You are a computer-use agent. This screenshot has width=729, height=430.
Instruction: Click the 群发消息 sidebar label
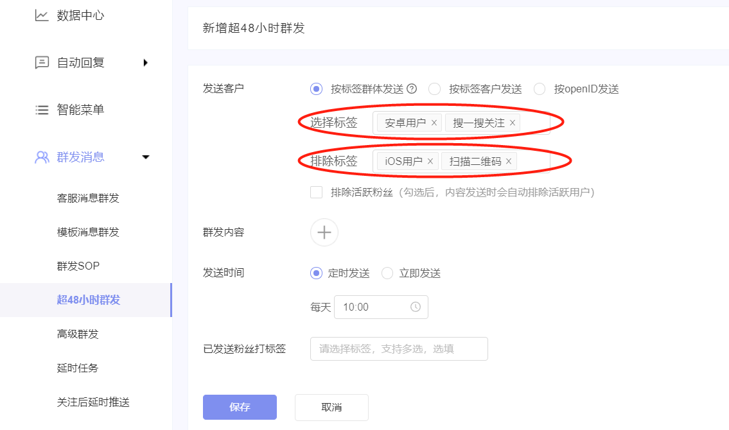click(80, 157)
